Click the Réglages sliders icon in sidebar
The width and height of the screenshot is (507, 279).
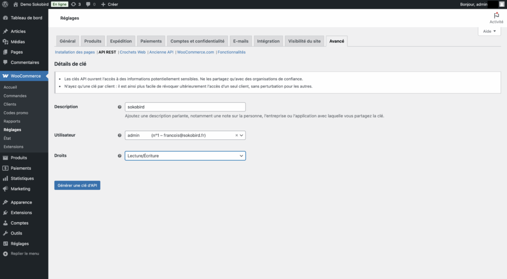5,243
